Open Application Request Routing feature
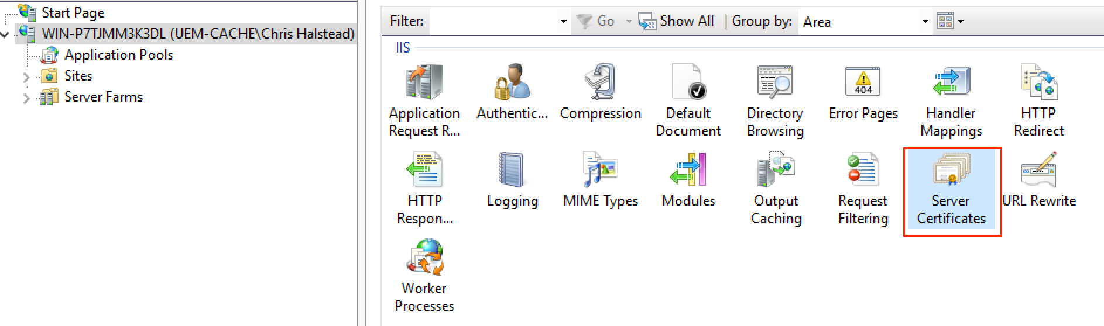The height and width of the screenshot is (326, 1104). [424, 101]
